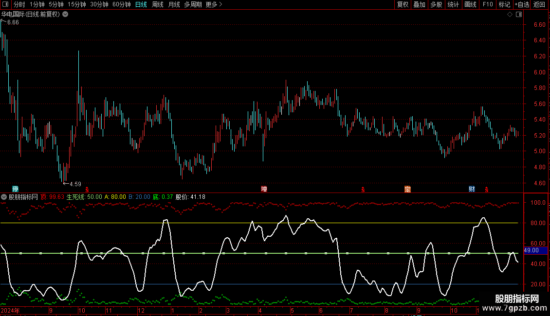Switch to the 周线 weekly chart tab
The height and width of the screenshot is (316, 550).
158,4
